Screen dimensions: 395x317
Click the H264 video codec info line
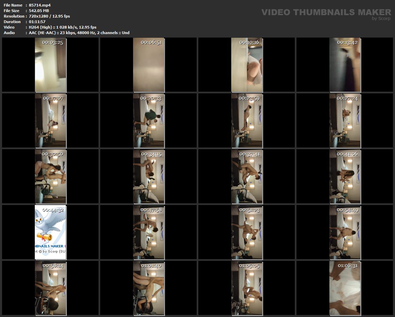[62, 27]
